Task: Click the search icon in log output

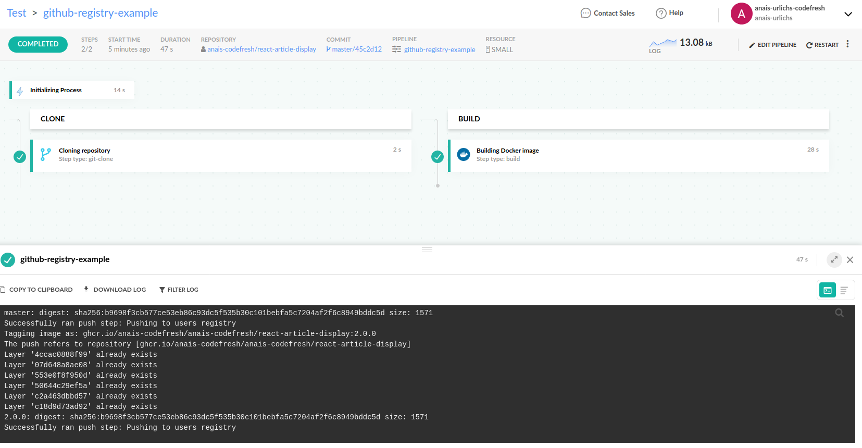Action: [839, 313]
